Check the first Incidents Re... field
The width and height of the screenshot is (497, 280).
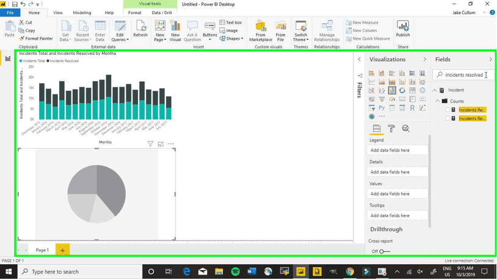click(448, 110)
